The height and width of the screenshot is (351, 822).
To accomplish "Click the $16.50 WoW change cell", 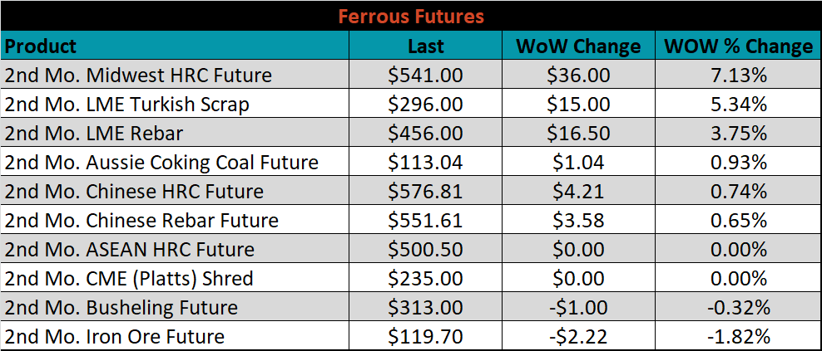I will [578, 133].
